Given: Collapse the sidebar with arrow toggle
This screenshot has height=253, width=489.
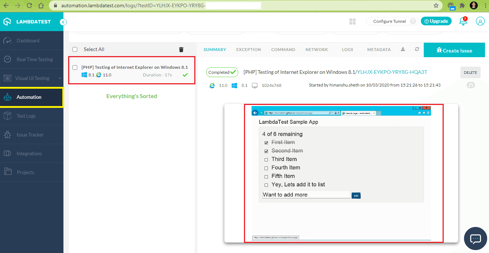Looking at the screenshot, I should pyautogui.click(x=63, y=22).
